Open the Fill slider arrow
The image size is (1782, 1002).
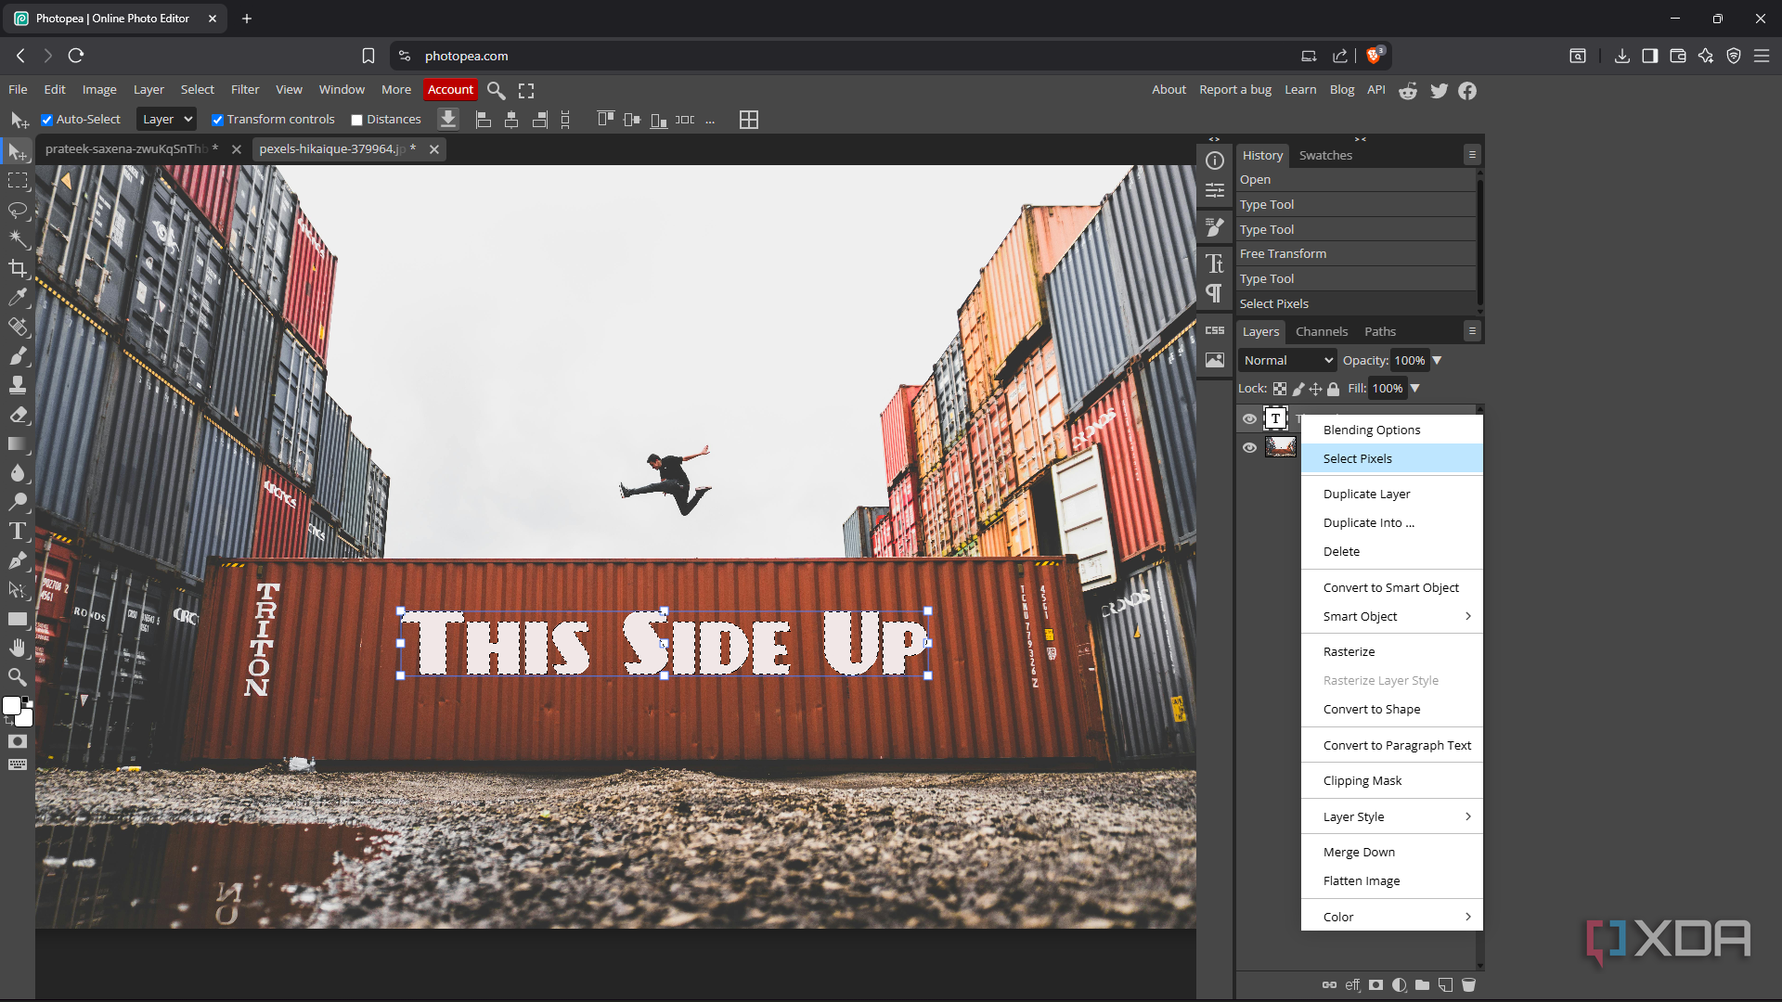coord(1415,389)
